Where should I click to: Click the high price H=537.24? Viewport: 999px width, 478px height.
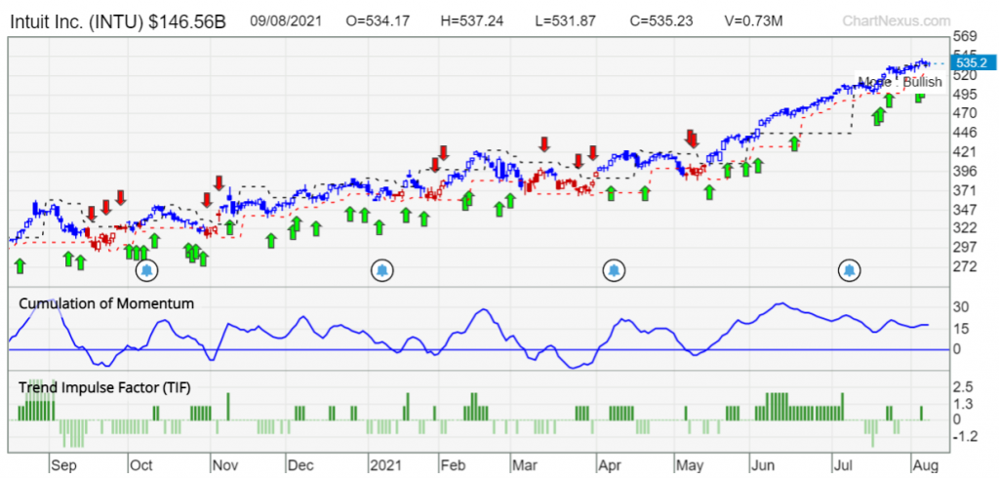click(472, 21)
